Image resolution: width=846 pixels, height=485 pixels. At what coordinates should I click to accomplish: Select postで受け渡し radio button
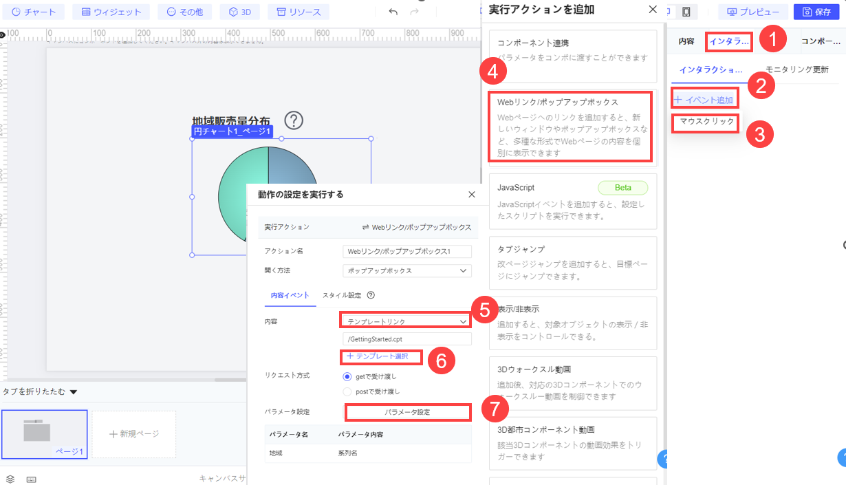pos(347,391)
